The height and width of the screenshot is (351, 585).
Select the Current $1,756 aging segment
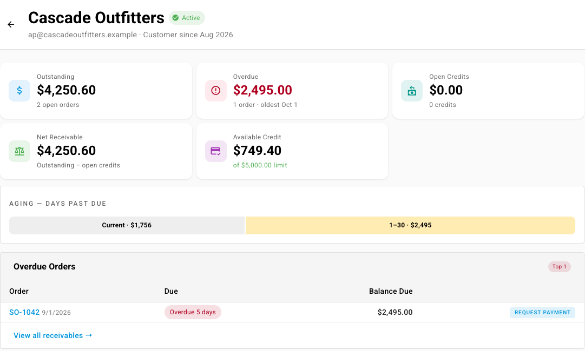[127, 225]
